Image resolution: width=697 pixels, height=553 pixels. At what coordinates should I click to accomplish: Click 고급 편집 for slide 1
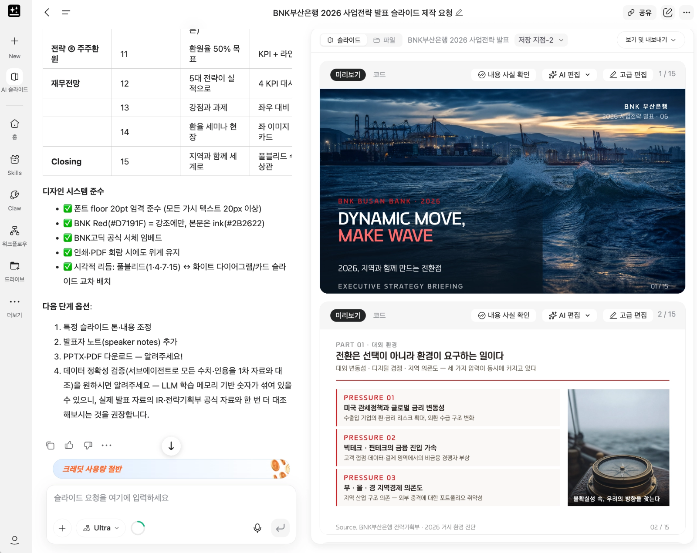tap(628, 75)
